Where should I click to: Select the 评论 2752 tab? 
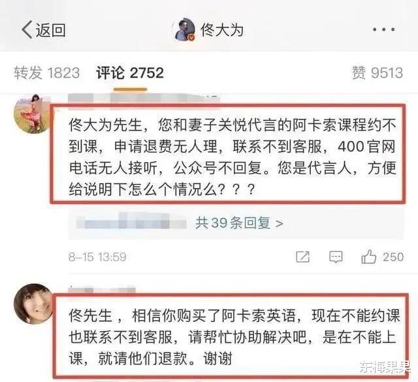130,72
